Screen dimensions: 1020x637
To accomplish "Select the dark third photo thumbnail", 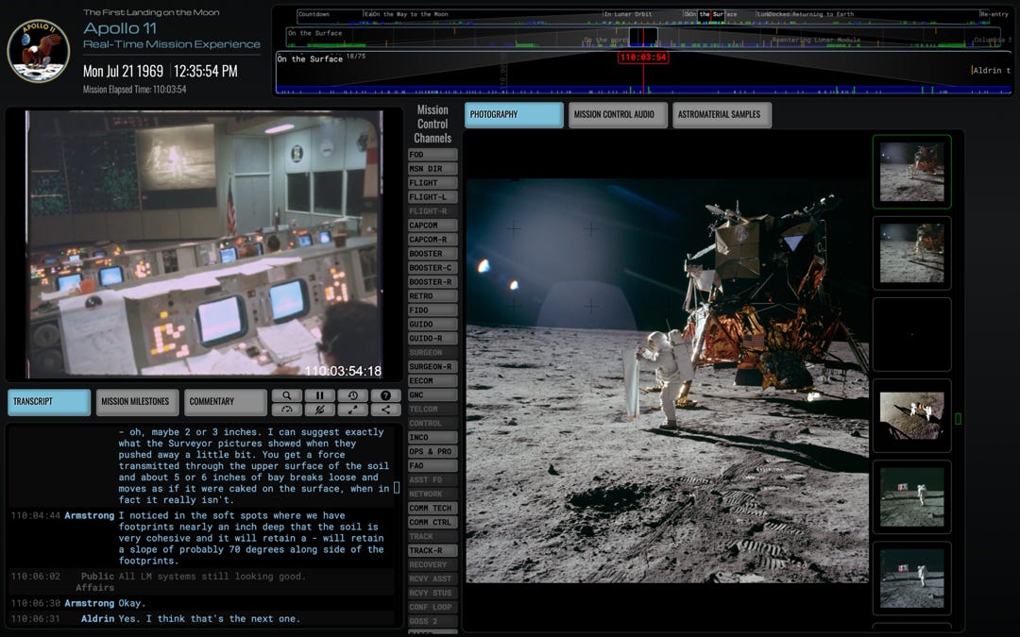I will pos(911,334).
